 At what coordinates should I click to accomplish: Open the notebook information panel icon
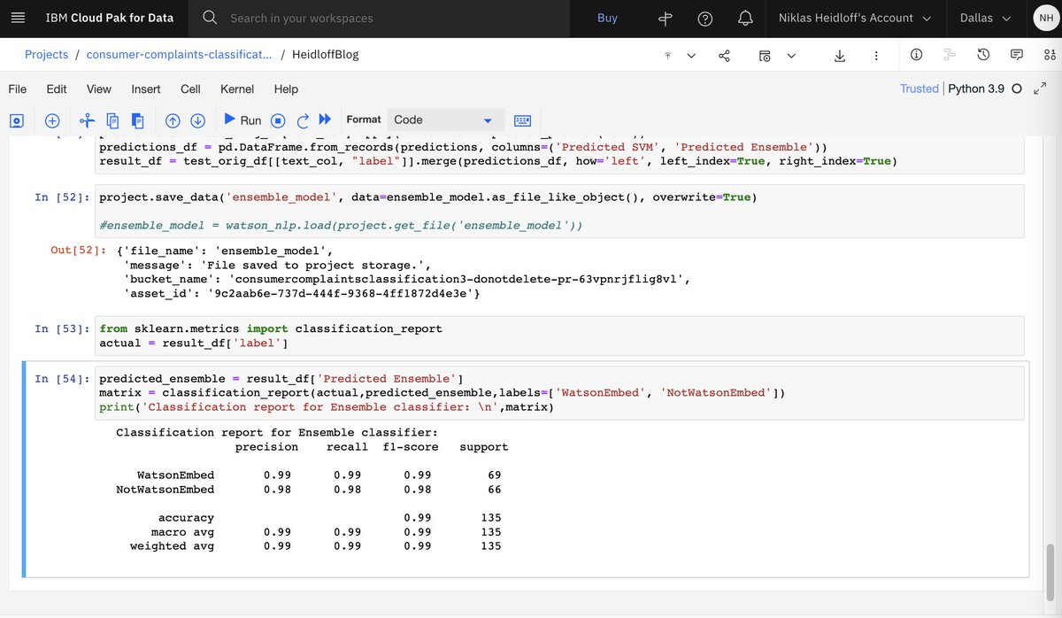click(x=916, y=55)
